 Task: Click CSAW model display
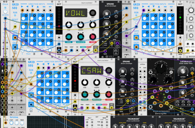pyautogui.click(x=92, y=70)
